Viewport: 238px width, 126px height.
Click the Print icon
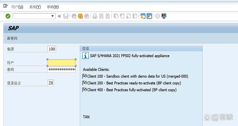[x=95, y=16]
